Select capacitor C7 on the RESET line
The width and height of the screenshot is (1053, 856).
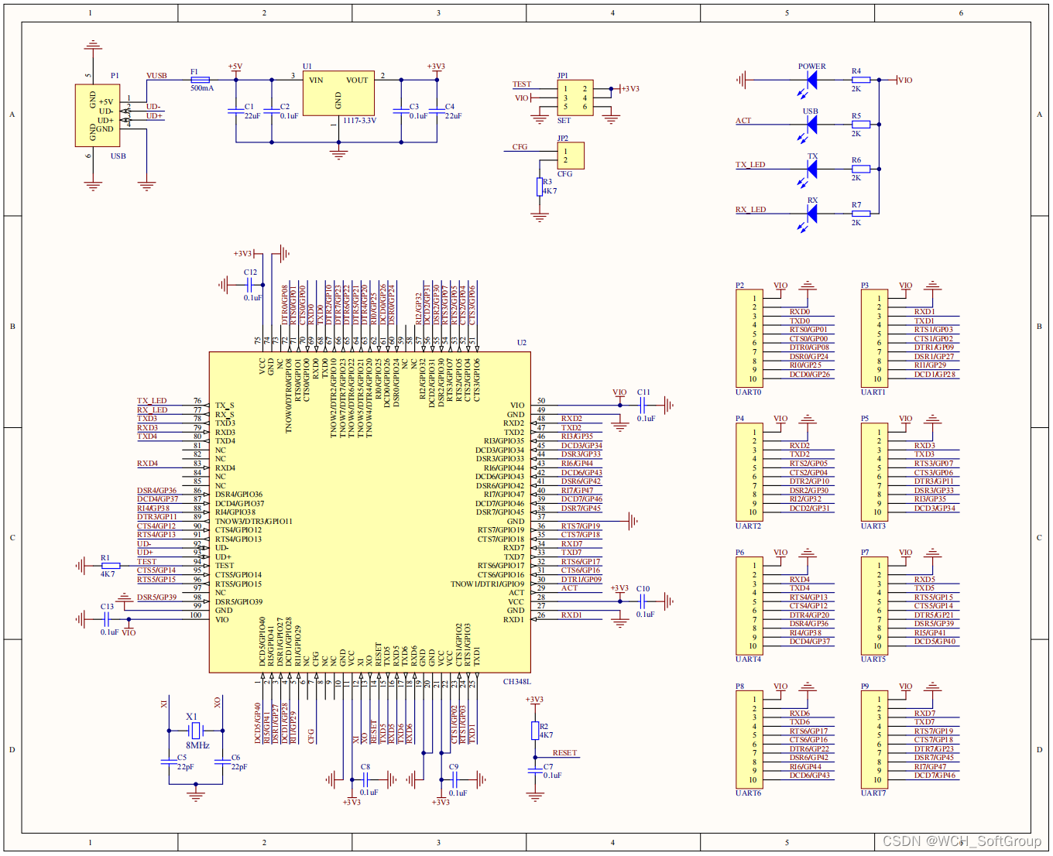[x=534, y=771]
